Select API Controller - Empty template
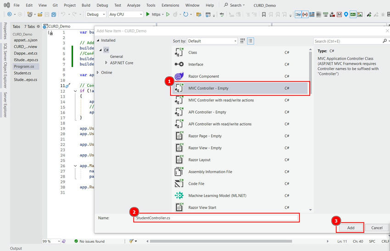This screenshot has height=251, width=390. (x=240, y=112)
